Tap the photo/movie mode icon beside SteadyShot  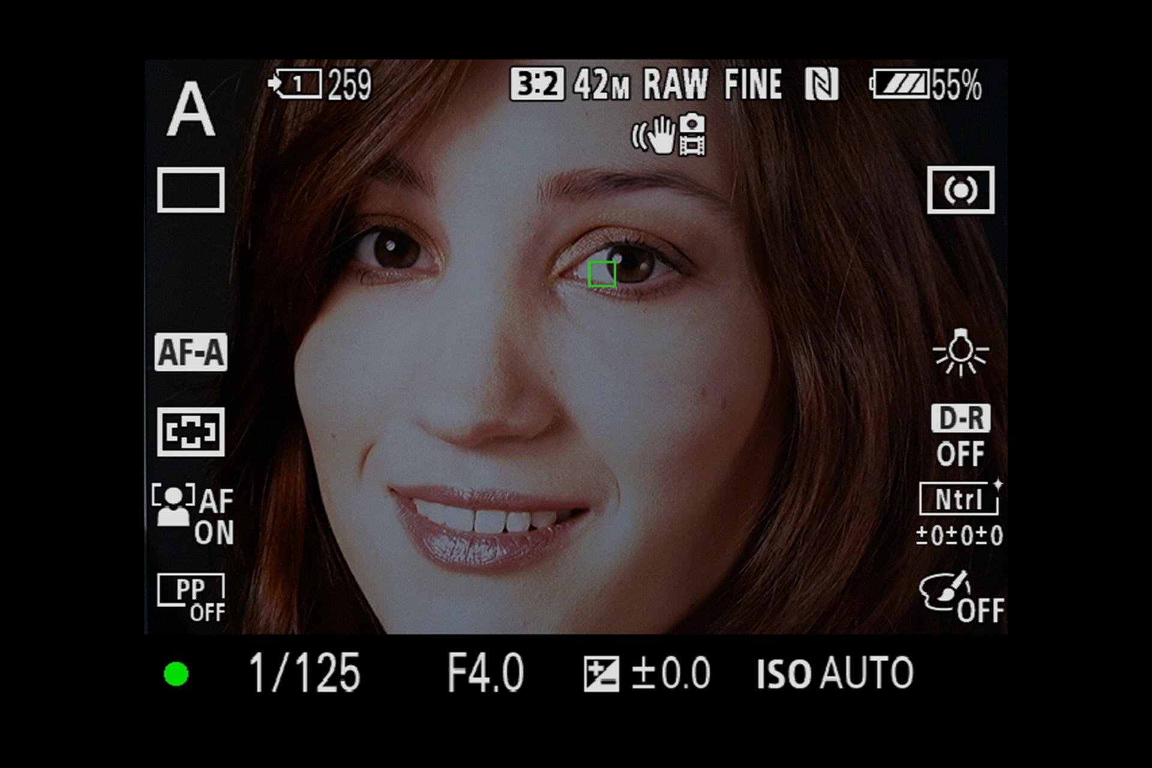pyautogui.click(x=692, y=134)
